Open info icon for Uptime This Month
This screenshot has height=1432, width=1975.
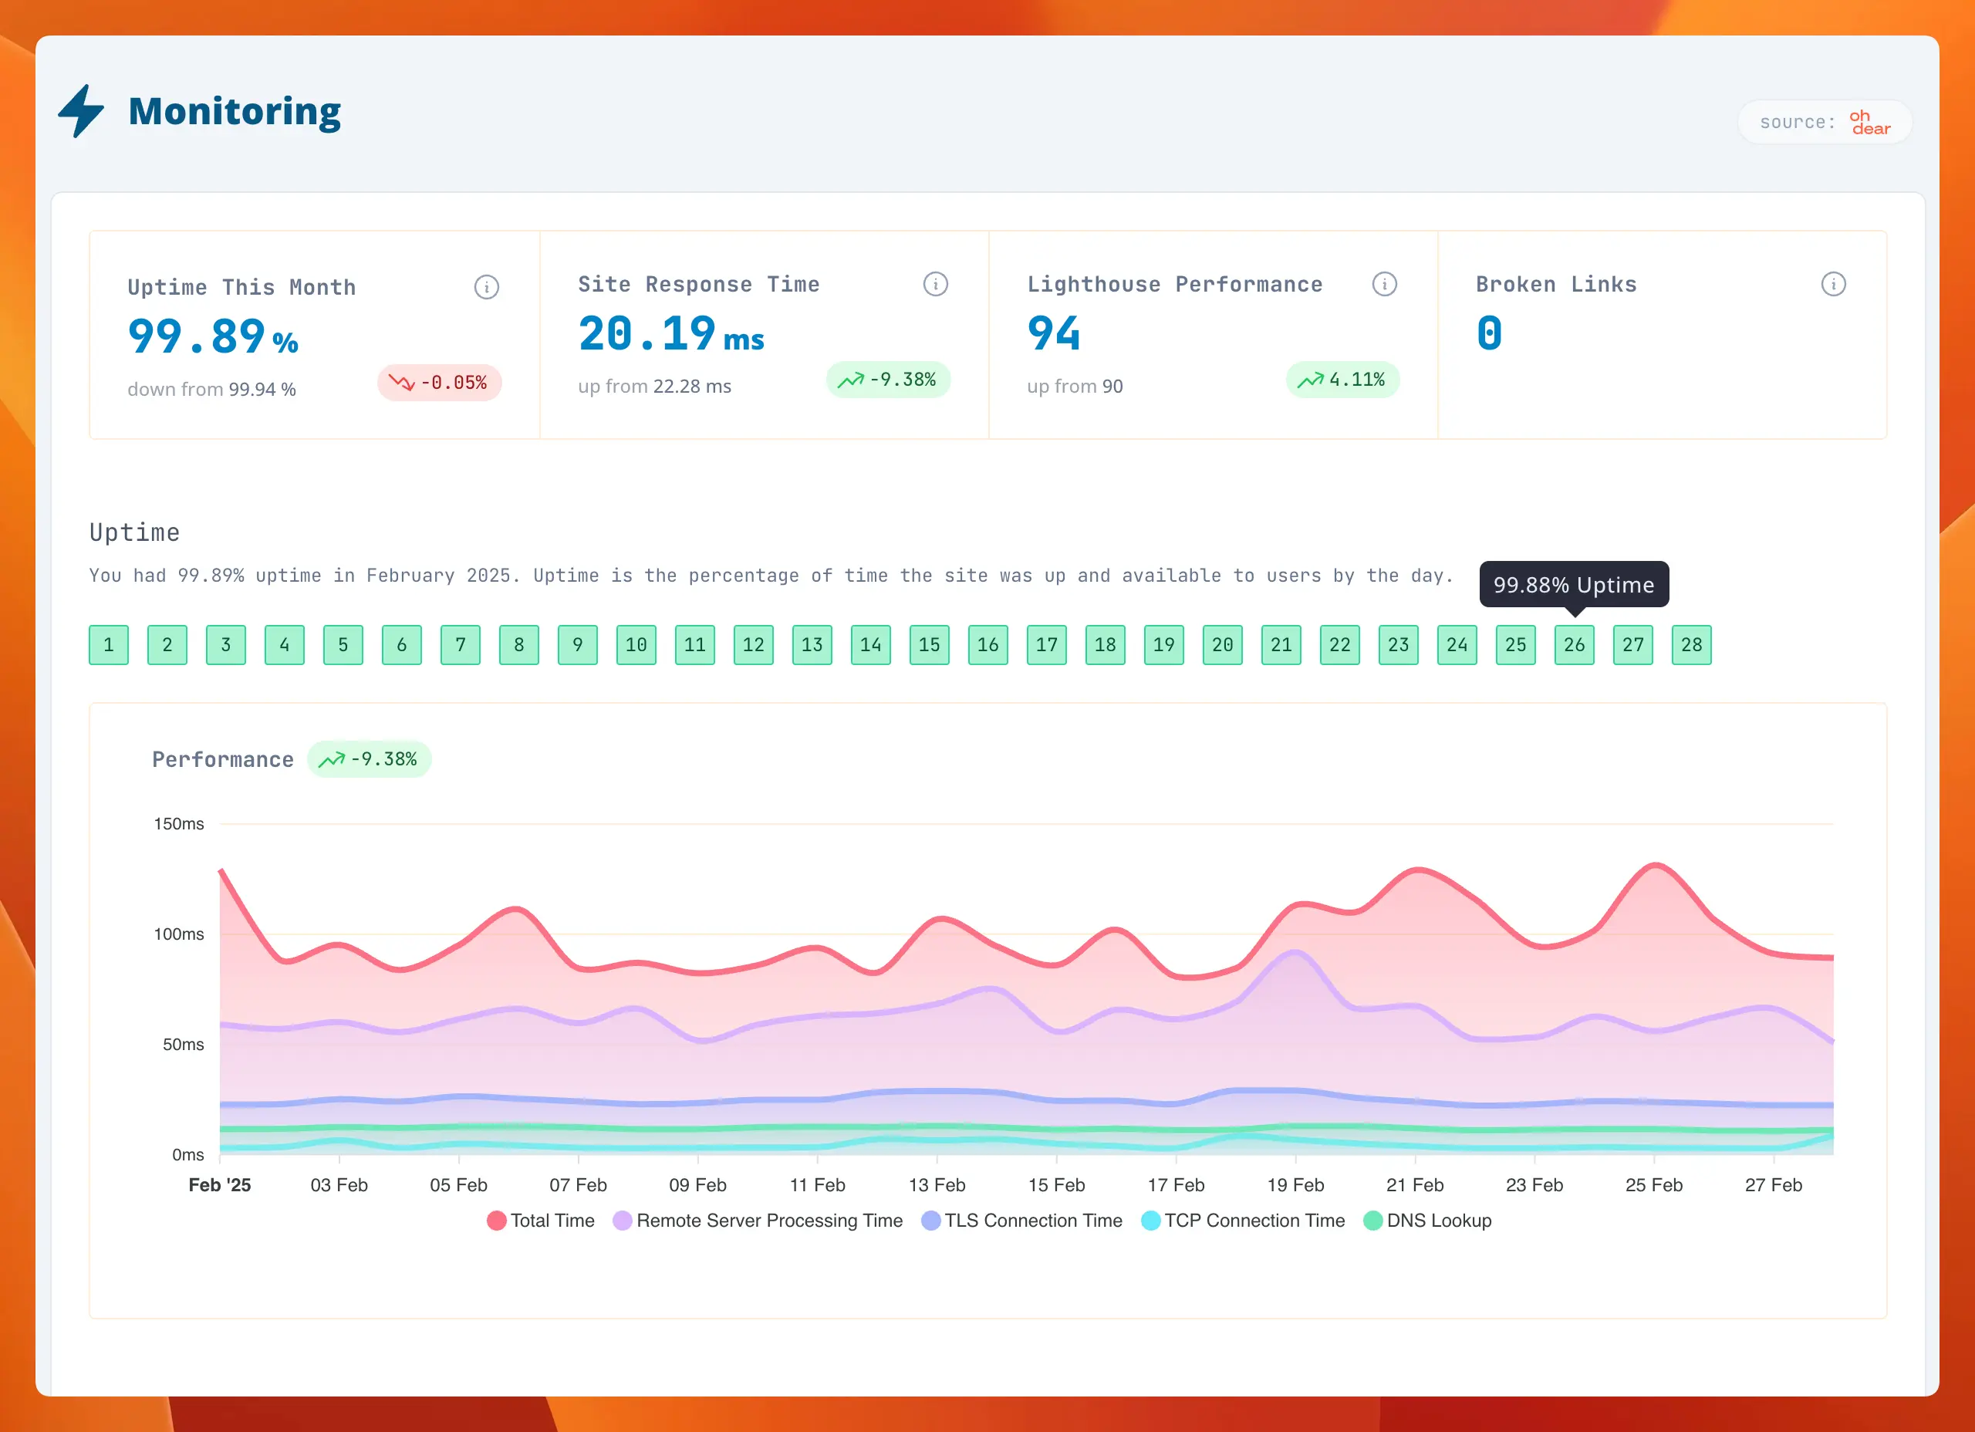[x=486, y=286]
